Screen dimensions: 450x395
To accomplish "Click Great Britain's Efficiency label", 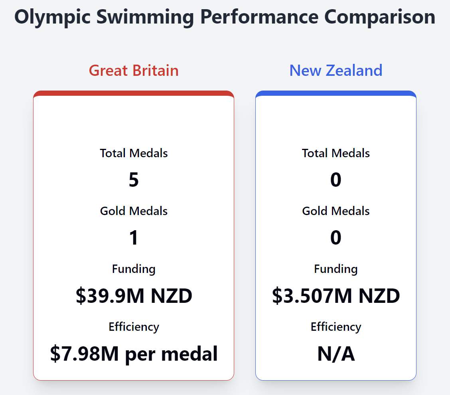I will click(134, 327).
